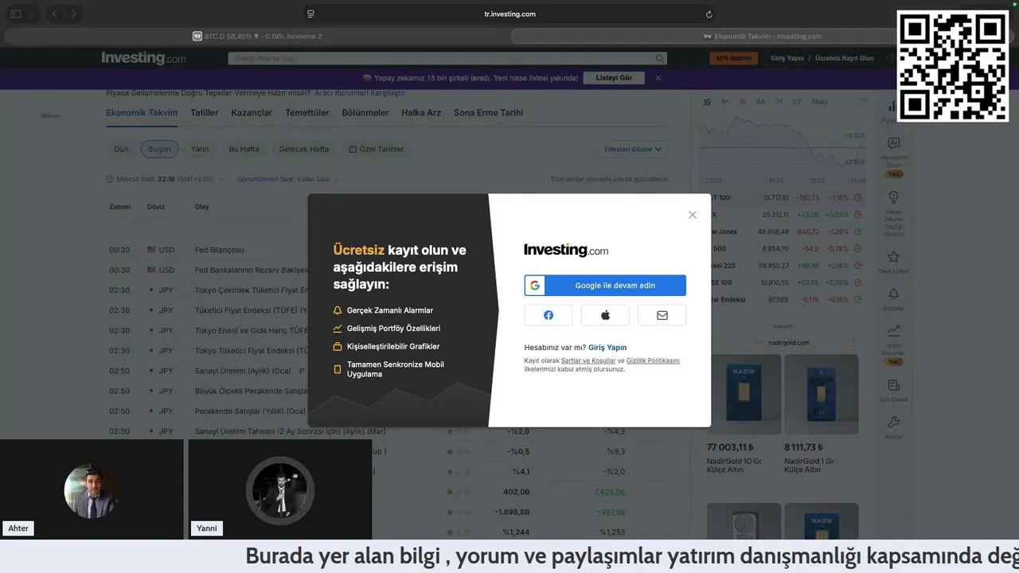Select the Dün date filter
The height and width of the screenshot is (573, 1019).
click(121, 149)
